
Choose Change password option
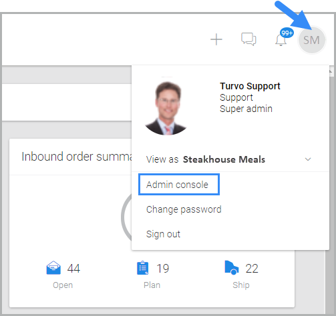pos(184,209)
